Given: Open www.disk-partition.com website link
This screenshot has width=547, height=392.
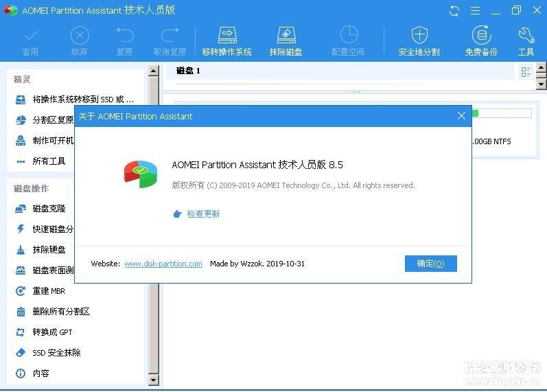Looking at the screenshot, I should (x=163, y=264).
